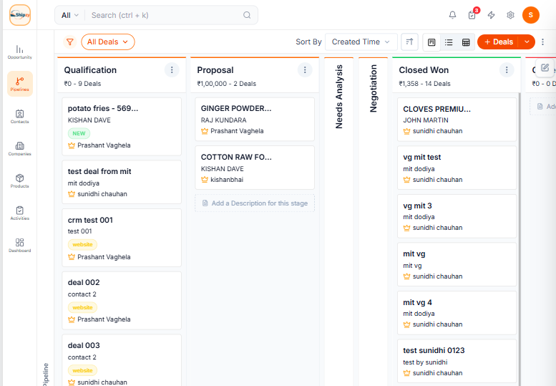
Task: Switch to Kanban board view
Action: 431,42
